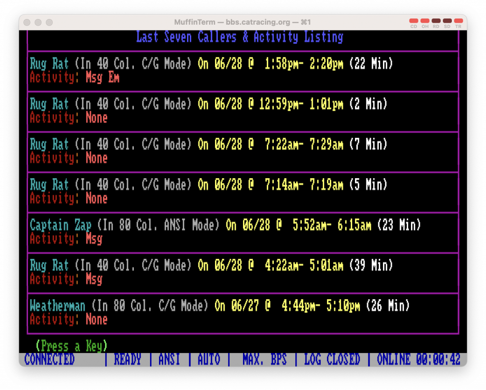Click the '(2 Min)' duration
The image size is (486, 390).
point(368,104)
